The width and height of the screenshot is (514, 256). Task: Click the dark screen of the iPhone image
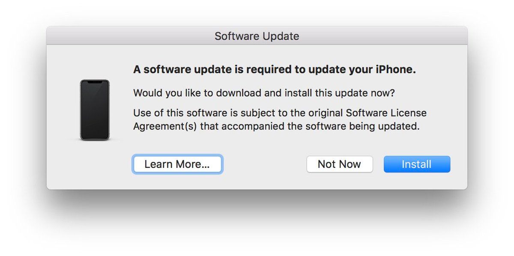point(95,112)
